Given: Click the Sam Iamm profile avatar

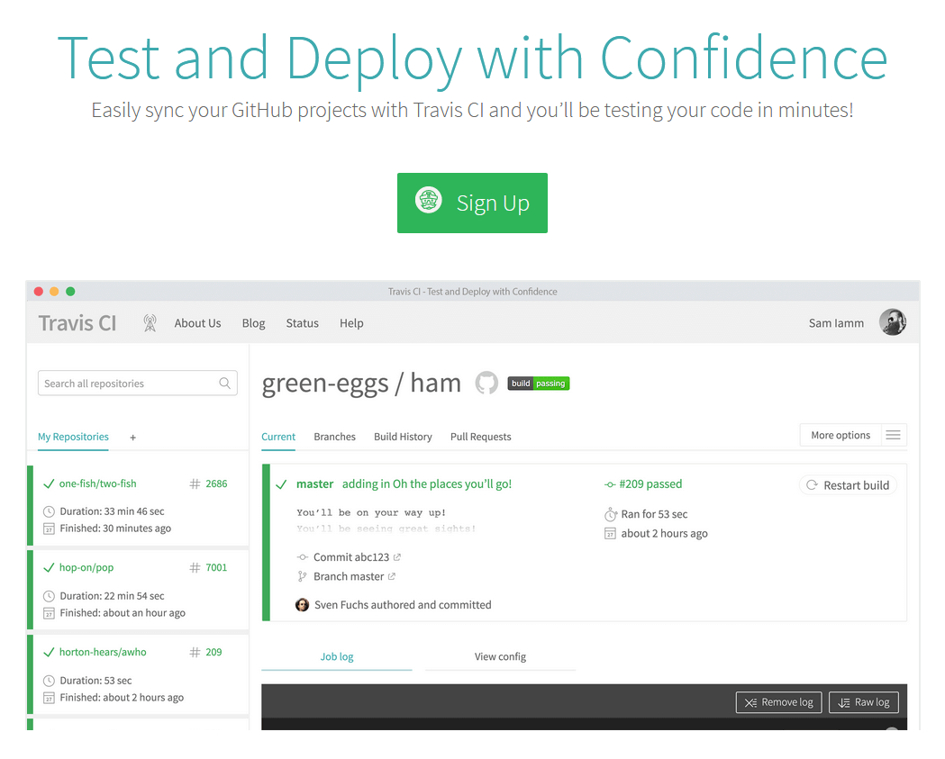Looking at the screenshot, I should click(x=892, y=322).
